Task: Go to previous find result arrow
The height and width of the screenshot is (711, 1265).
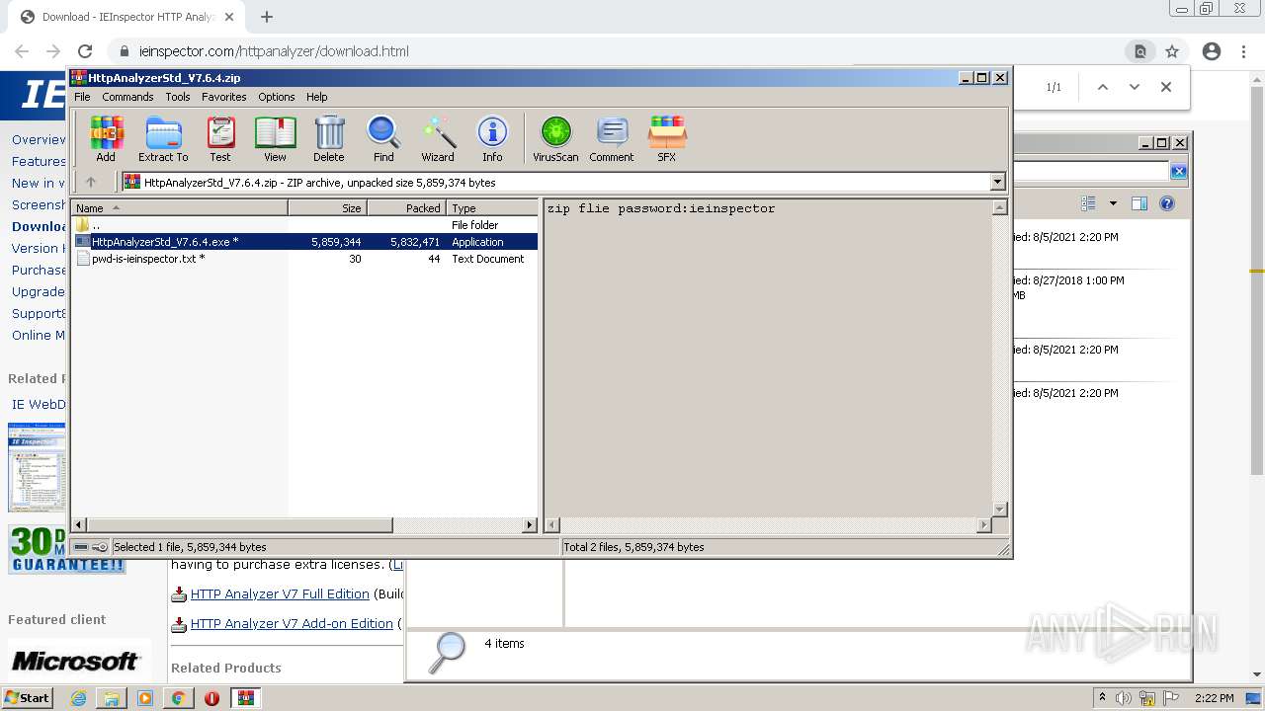Action: 1103,87
